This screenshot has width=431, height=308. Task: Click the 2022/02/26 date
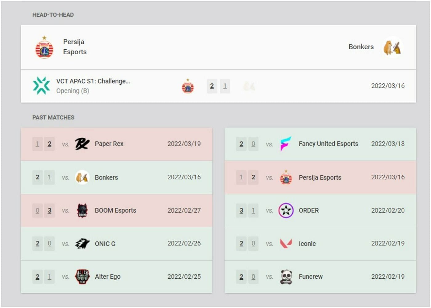[x=184, y=243]
